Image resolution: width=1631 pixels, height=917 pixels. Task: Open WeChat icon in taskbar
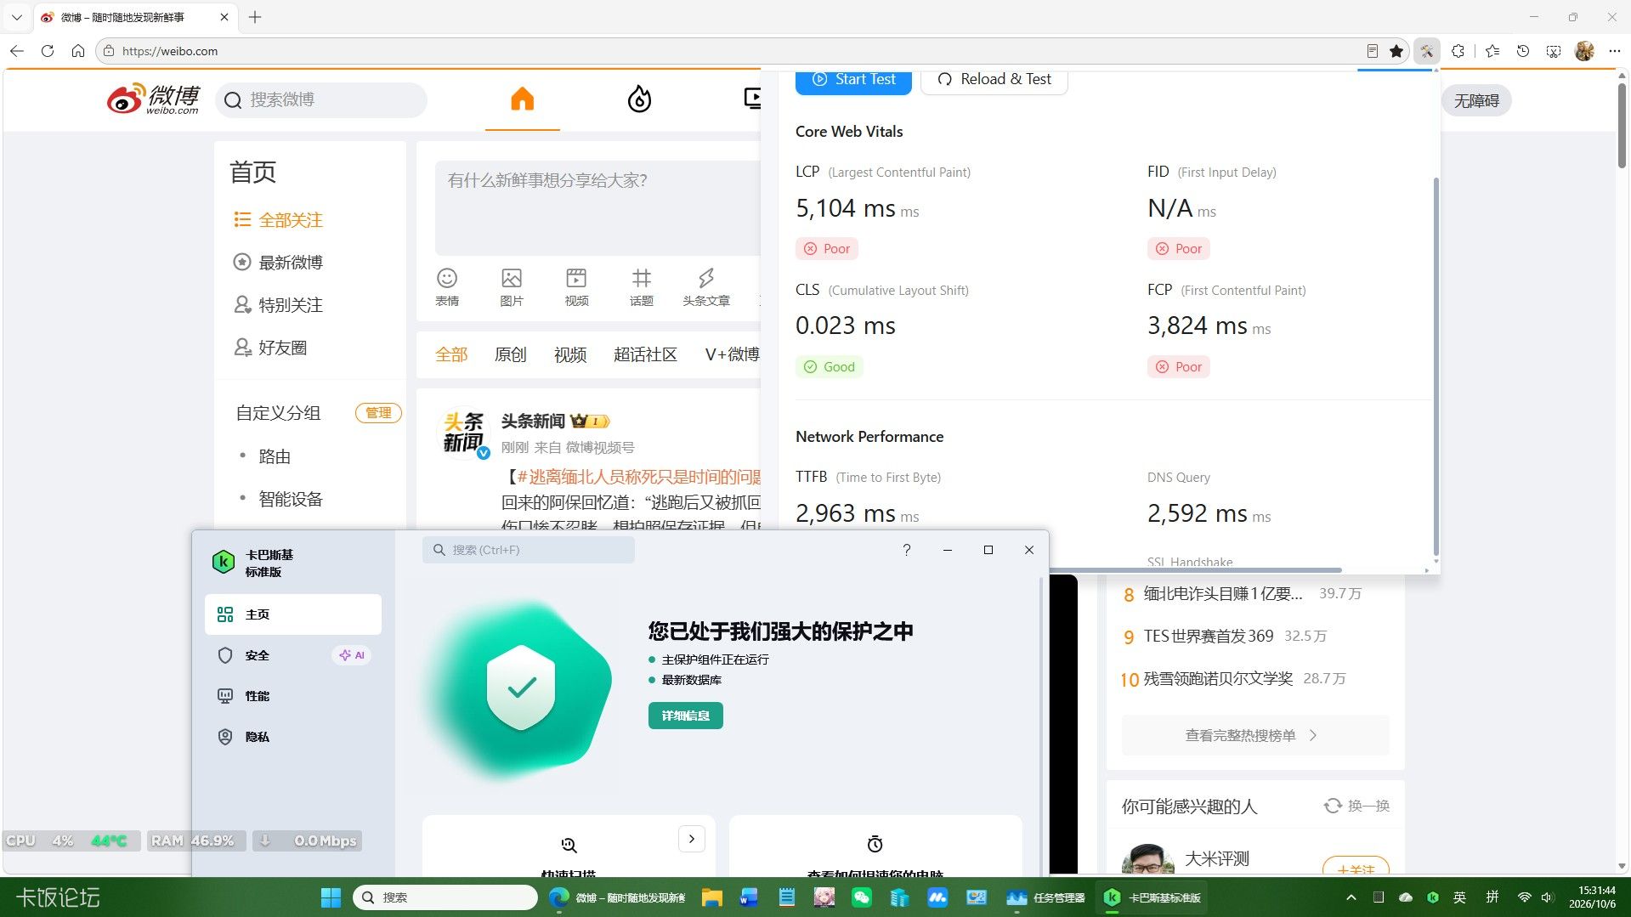tap(862, 897)
